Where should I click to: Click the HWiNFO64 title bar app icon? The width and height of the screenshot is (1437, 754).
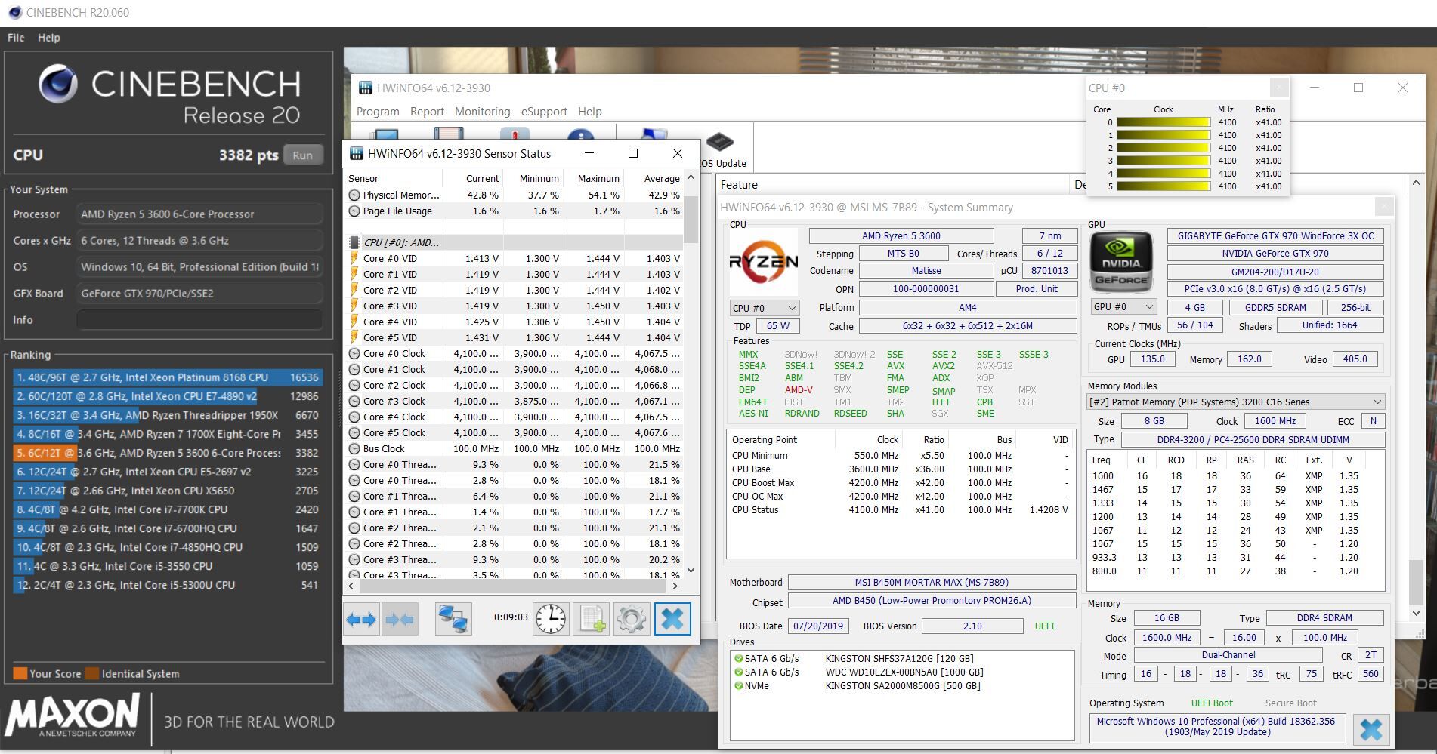pyautogui.click(x=365, y=88)
